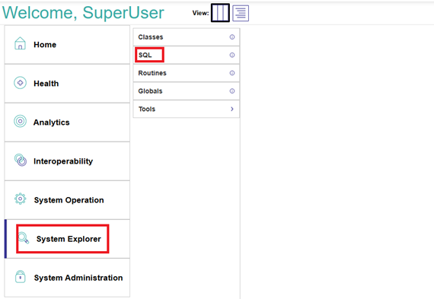Screen dimensions: 434x299
Task: Click the info icon beside SQL
Action: (x=232, y=55)
